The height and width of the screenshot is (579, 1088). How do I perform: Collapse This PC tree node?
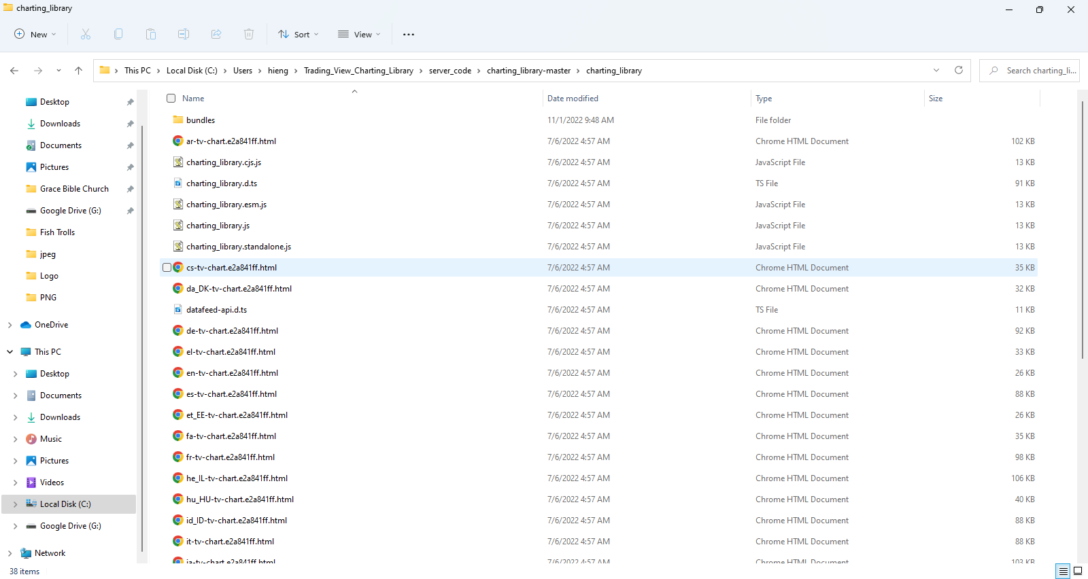point(10,352)
